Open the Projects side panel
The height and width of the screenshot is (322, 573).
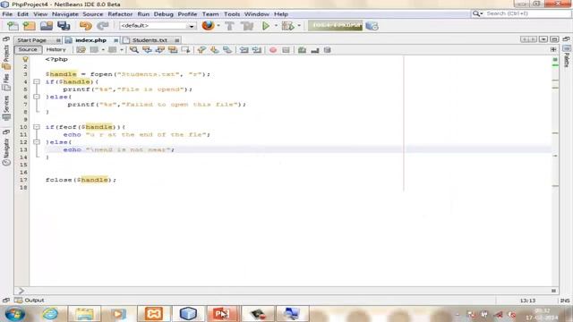tap(6, 56)
